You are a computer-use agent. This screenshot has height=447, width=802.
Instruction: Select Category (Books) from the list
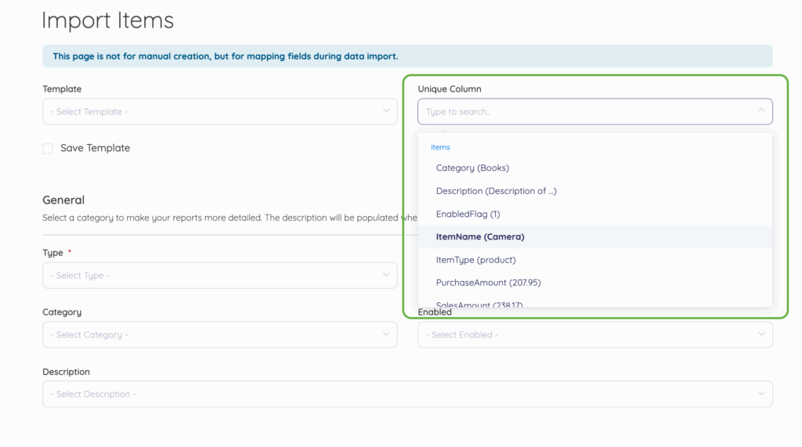(472, 168)
